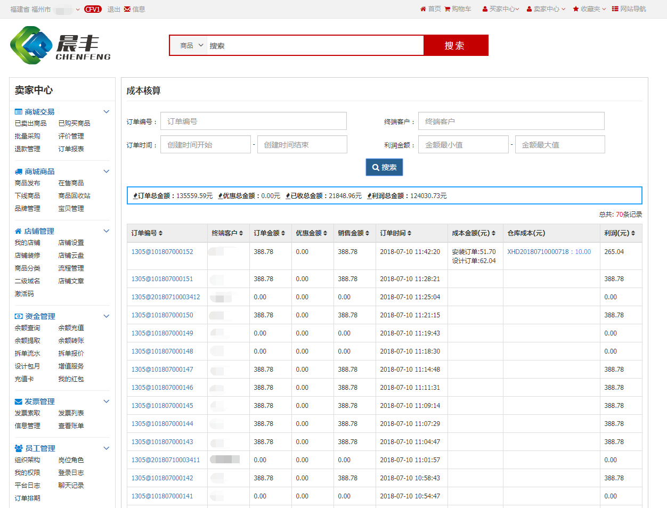The width and height of the screenshot is (667, 508).
Task: Collapse the 商城交易 sidebar section
Action: click(x=106, y=112)
